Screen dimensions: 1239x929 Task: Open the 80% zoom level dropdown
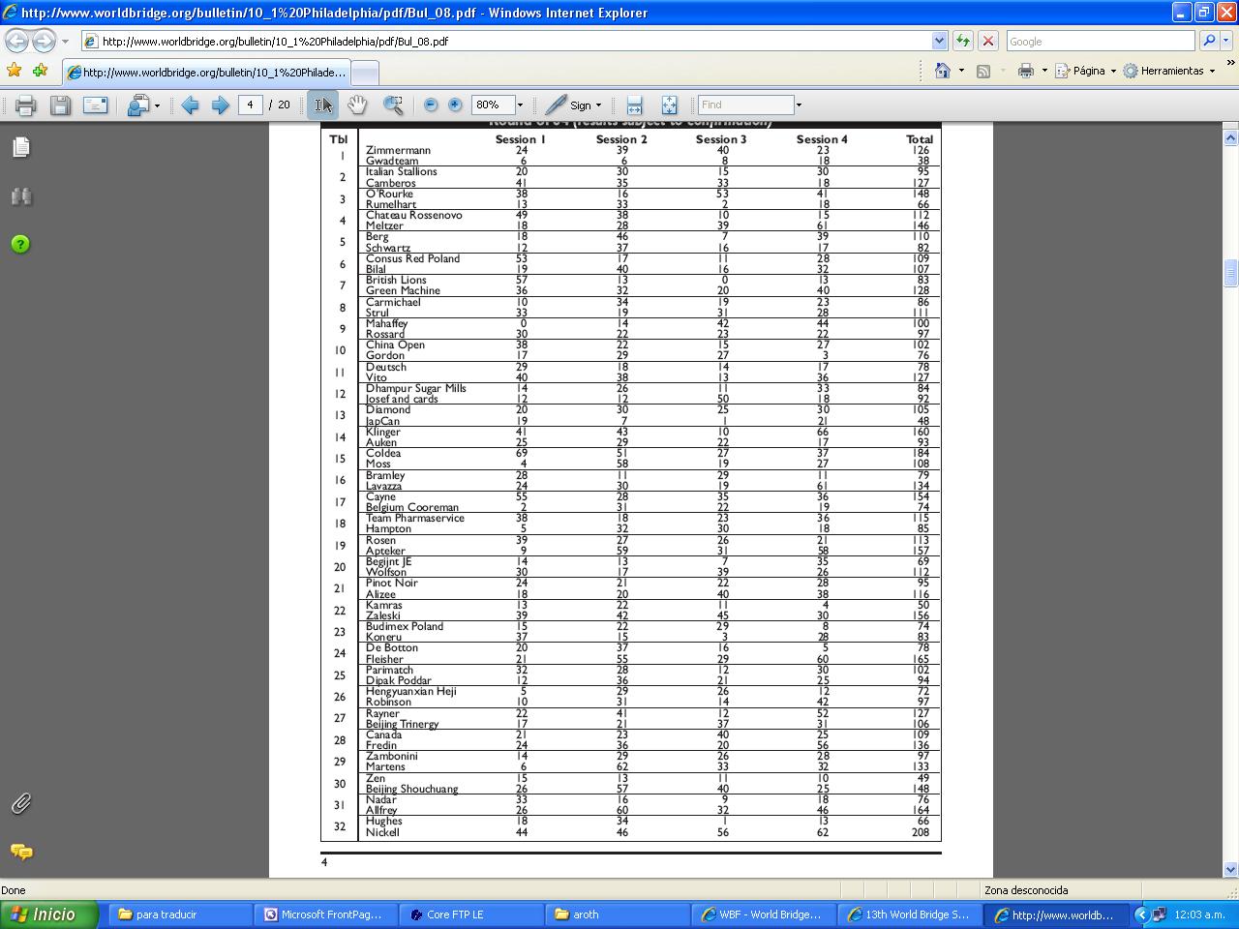point(520,105)
